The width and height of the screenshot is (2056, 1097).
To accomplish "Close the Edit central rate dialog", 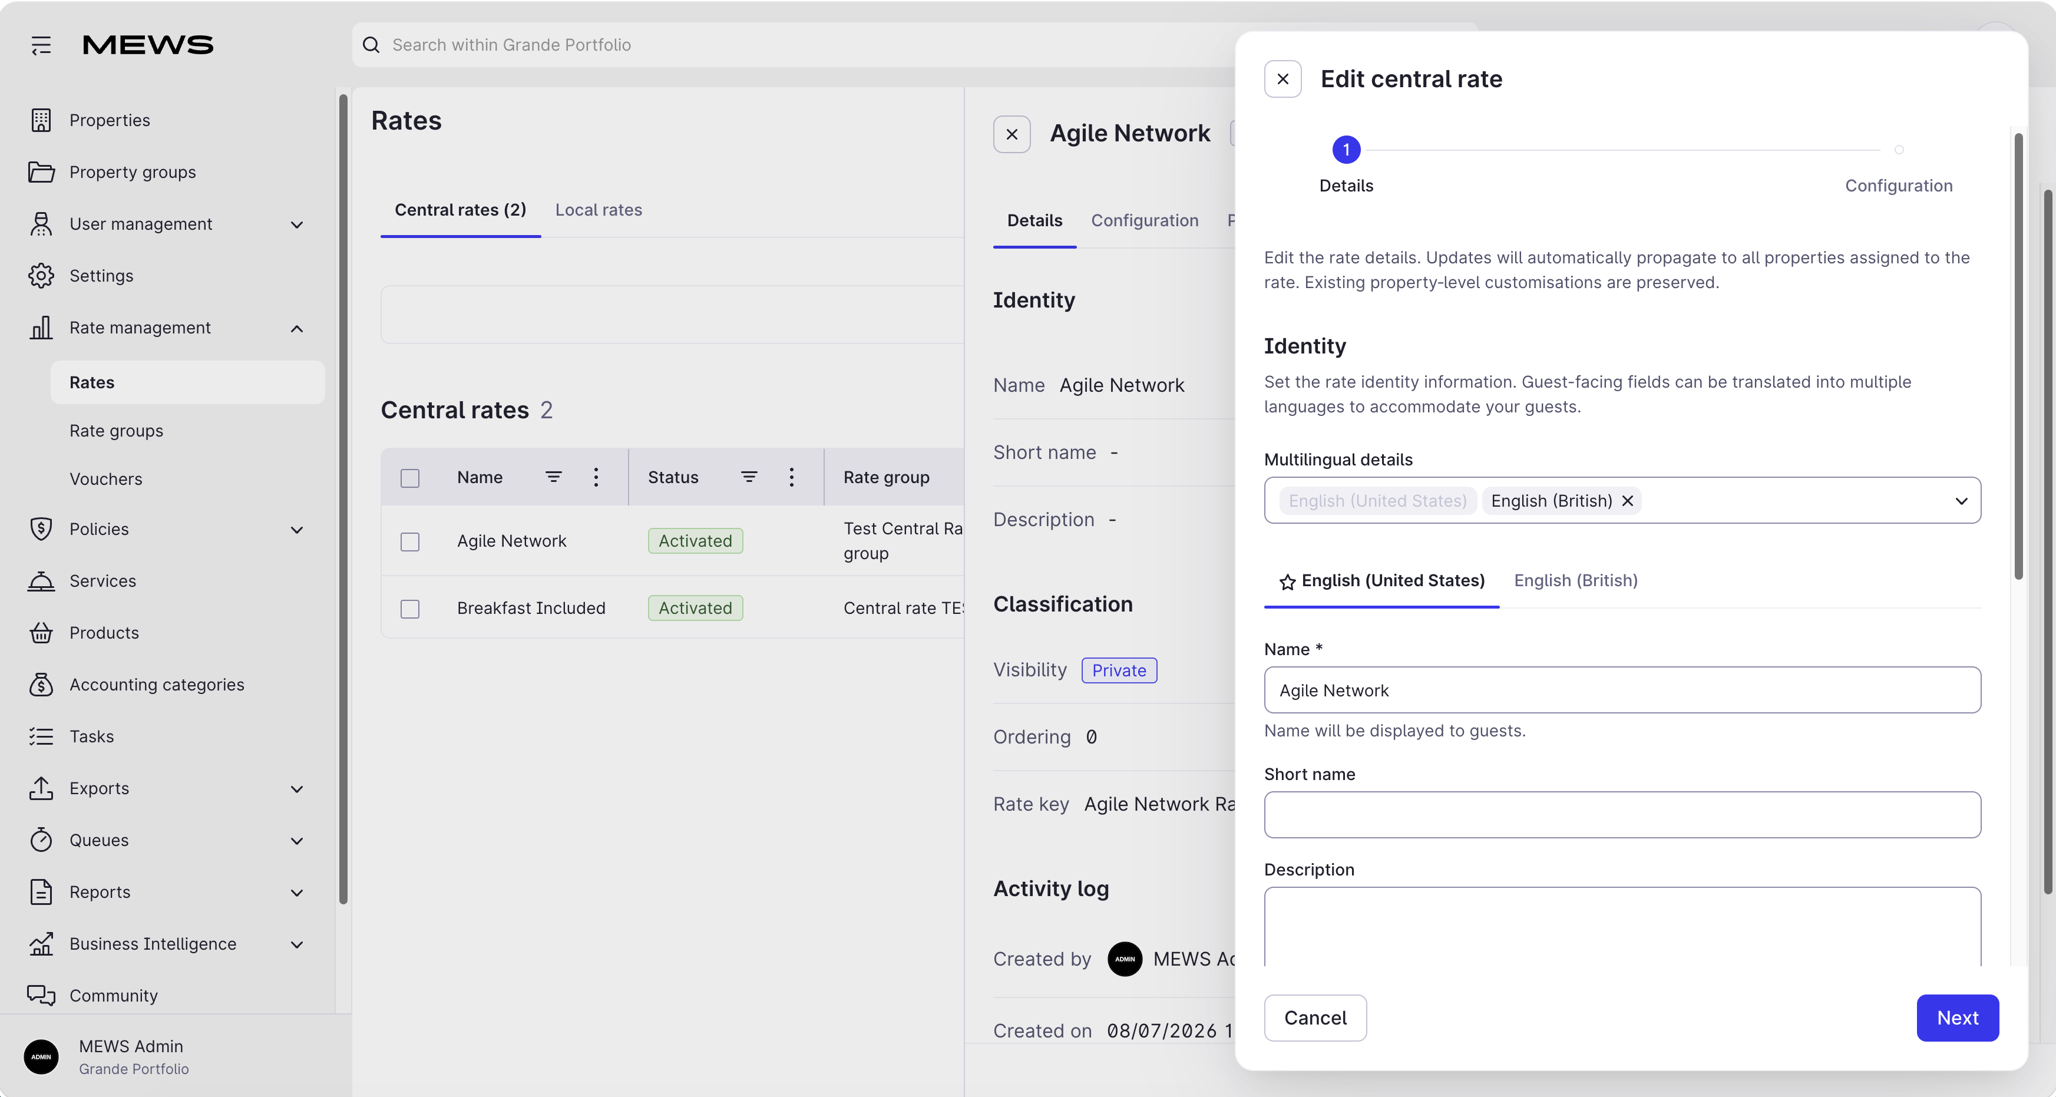I will tap(1282, 79).
